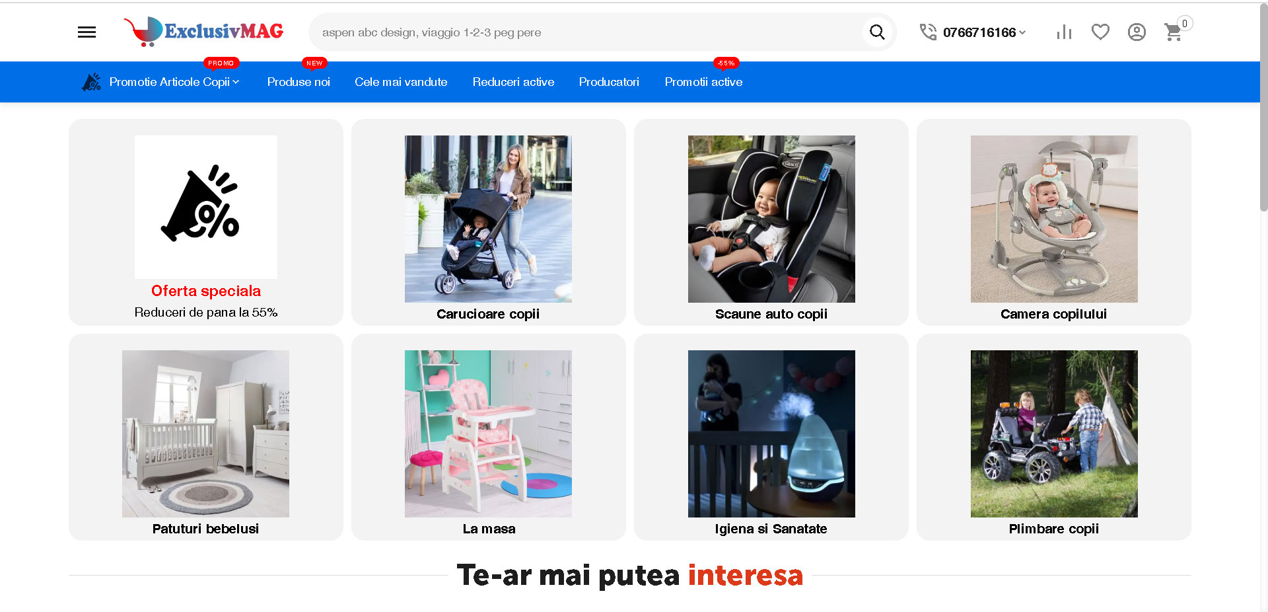Open the Patuturi bebelusi crib image
1268x612 pixels.
(205, 434)
